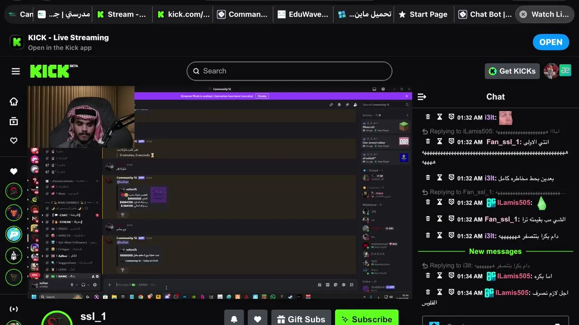Click the Get KICKs button
The image size is (579, 325).
(x=512, y=71)
